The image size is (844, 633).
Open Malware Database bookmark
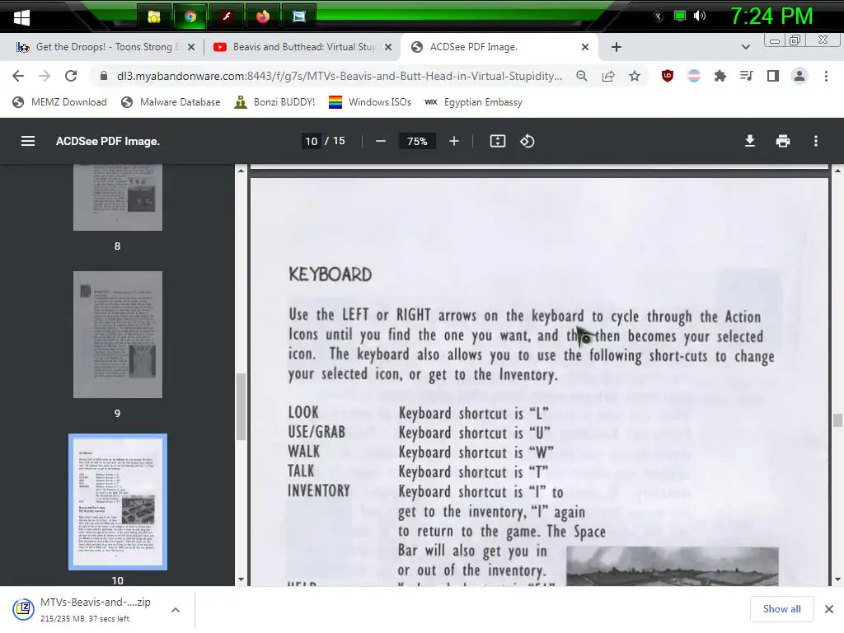click(171, 102)
